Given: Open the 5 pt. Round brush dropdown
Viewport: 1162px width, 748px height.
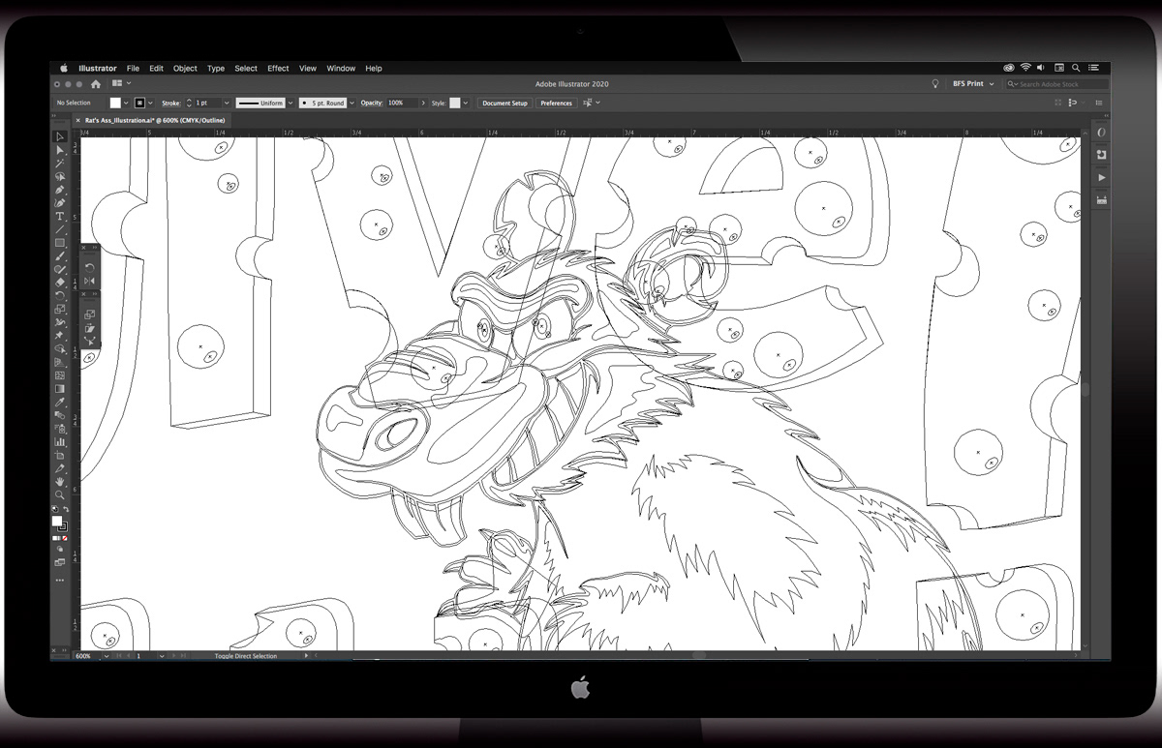Looking at the screenshot, I should 352,103.
